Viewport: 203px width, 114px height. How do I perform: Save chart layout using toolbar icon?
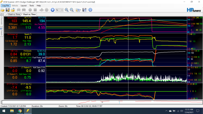coord(84,10)
